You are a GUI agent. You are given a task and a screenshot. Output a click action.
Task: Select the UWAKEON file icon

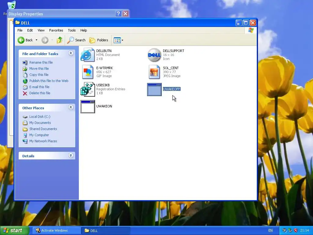click(x=88, y=107)
